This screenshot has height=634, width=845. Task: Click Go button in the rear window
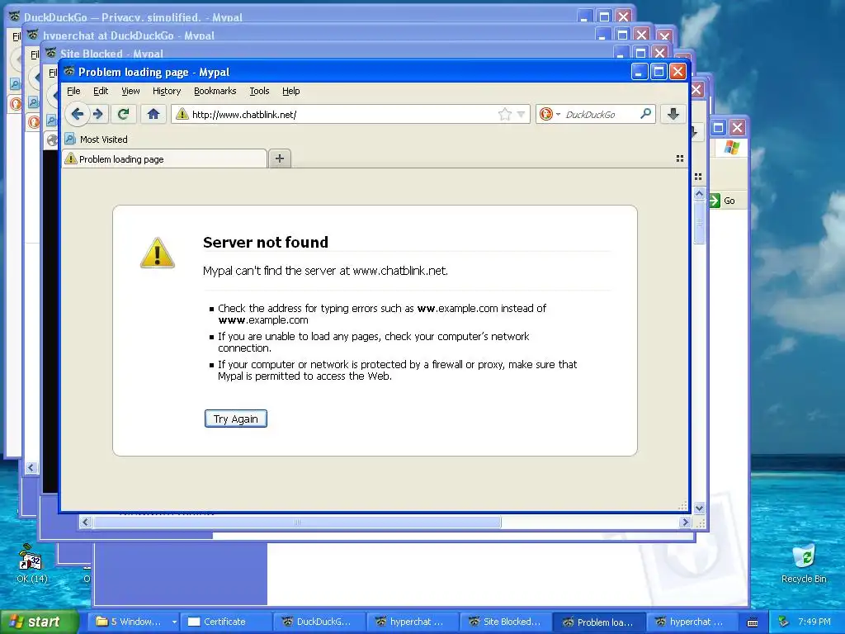(723, 201)
